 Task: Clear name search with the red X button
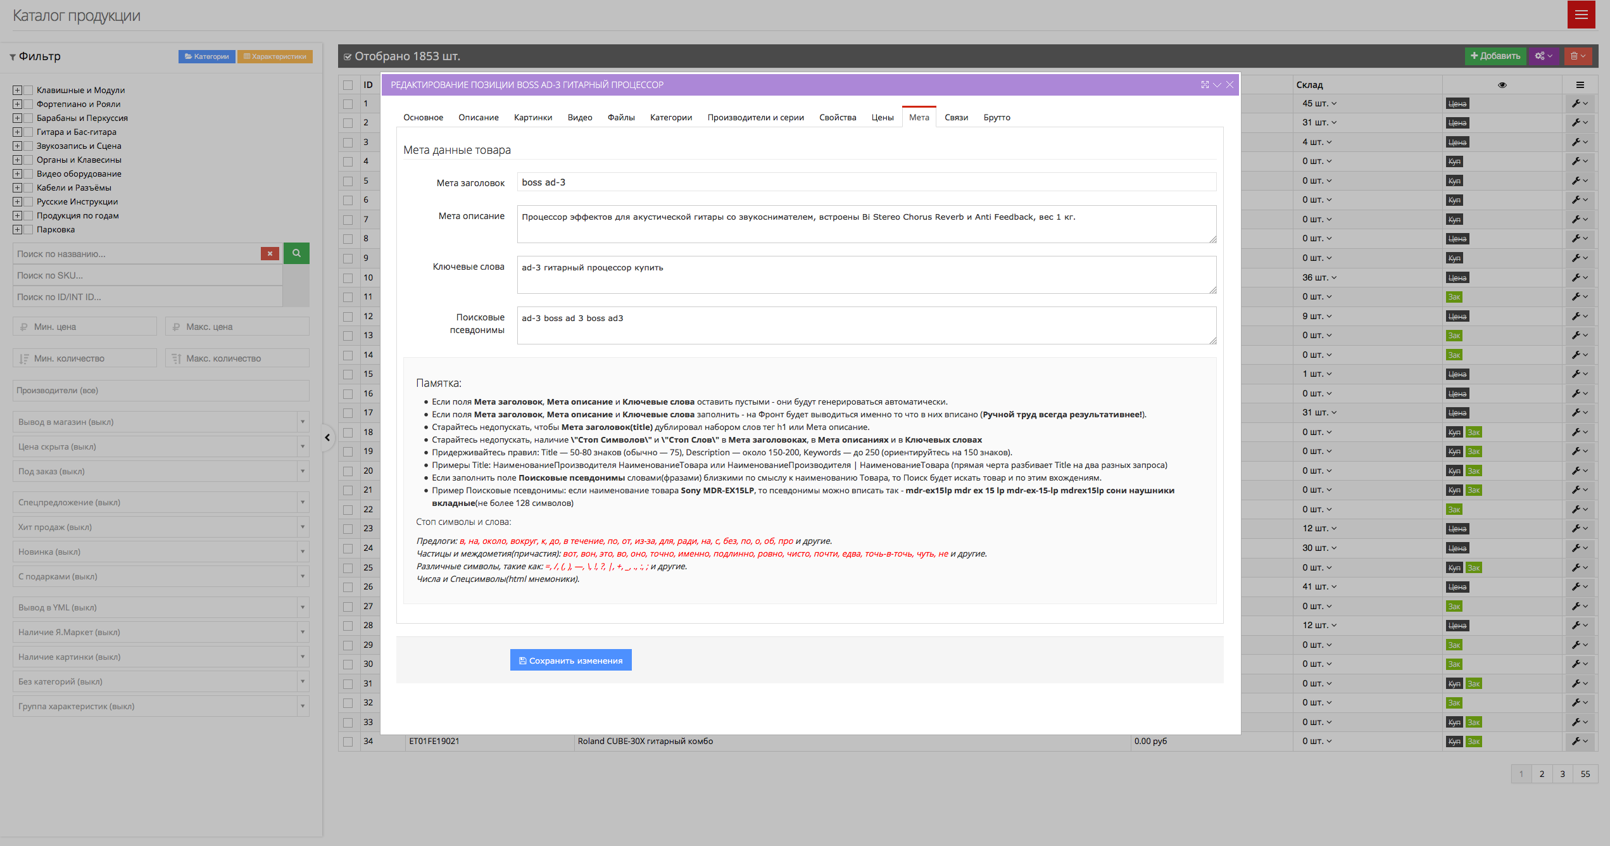tap(270, 253)
